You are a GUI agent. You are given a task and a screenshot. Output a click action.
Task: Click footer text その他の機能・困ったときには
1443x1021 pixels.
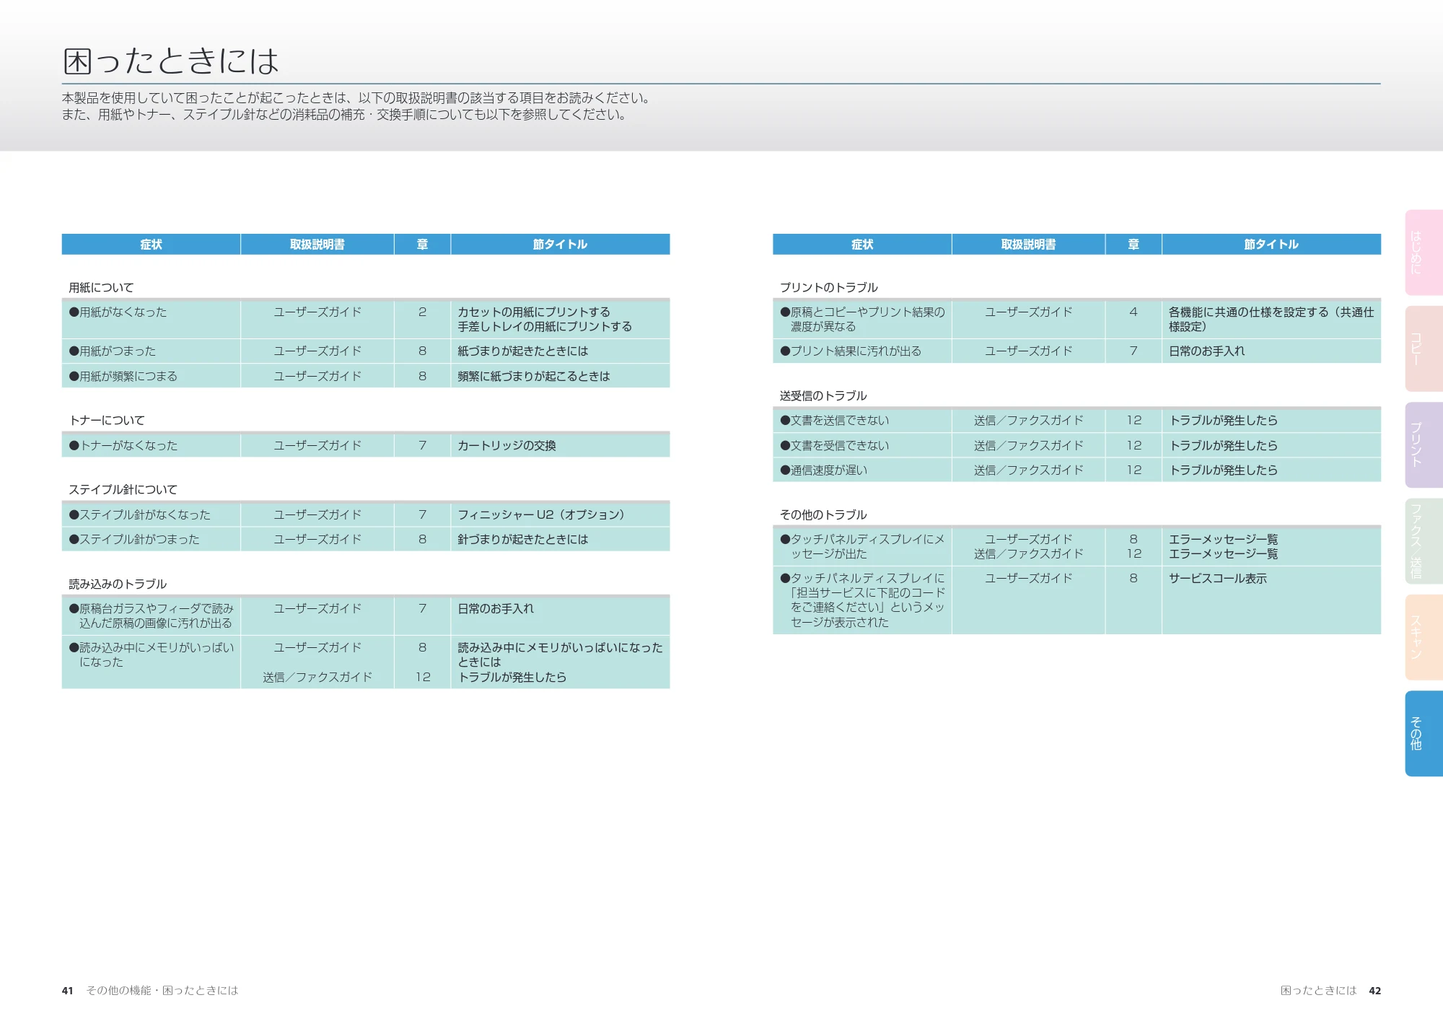[x=162, y=991]
